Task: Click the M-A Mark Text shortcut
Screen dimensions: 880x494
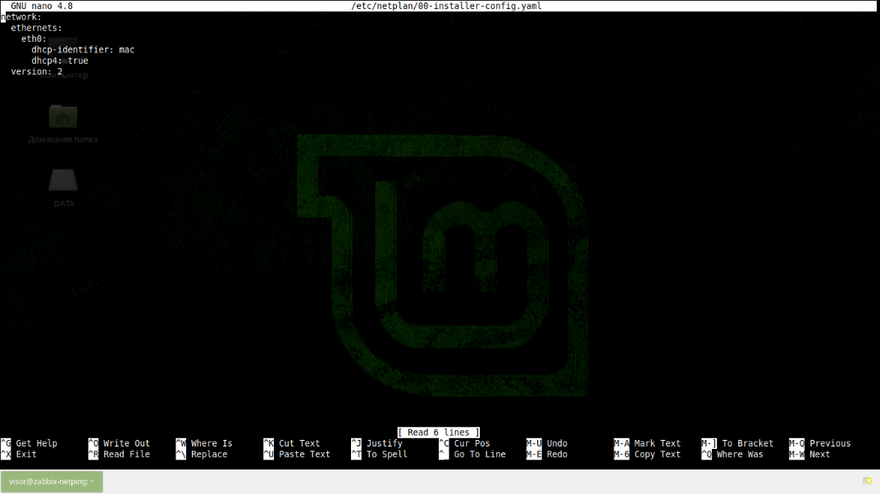Action: tap(647, 443)
